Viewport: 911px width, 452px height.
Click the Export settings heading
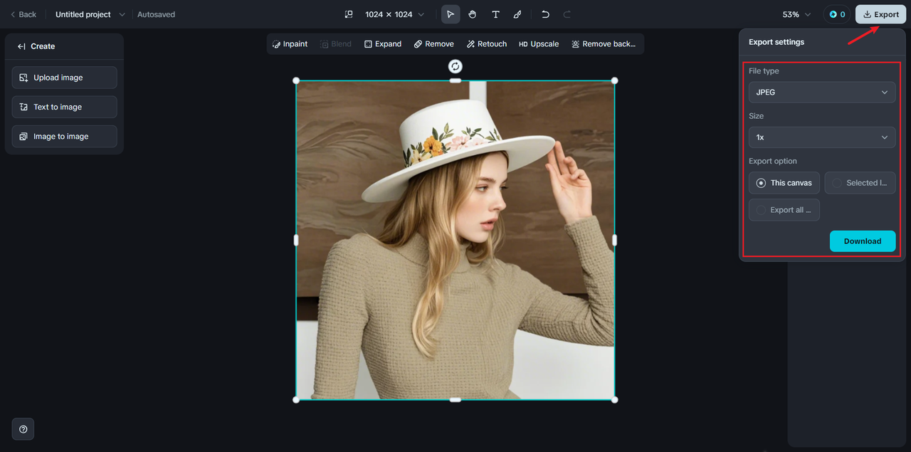pyautogui.click(x=776, y=42)
